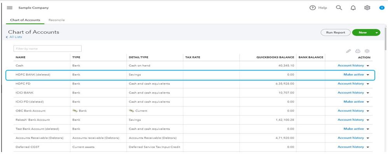Click the search magnifier icon
The height and width of the screenshot is (154, 388).
point(339,8)
